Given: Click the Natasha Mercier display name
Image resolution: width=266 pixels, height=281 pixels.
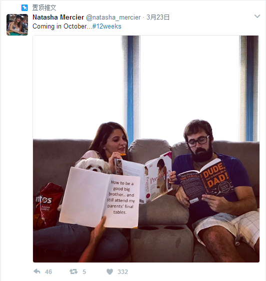Looking at the screenshot, I should click(x=58, y=18).
